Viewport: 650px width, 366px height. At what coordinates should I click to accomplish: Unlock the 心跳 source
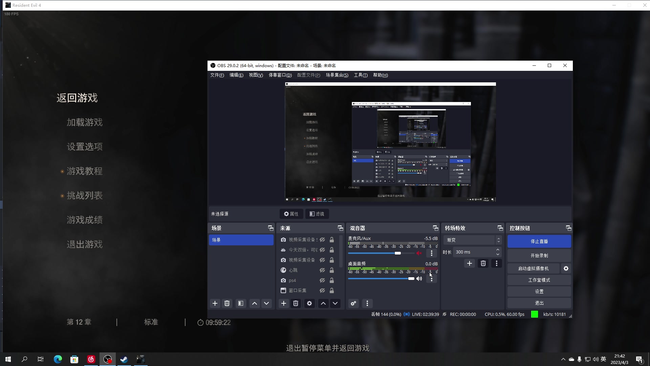(x=332, y=270)
